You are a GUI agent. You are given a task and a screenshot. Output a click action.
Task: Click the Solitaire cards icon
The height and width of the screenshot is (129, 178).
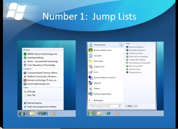(90, 88)
